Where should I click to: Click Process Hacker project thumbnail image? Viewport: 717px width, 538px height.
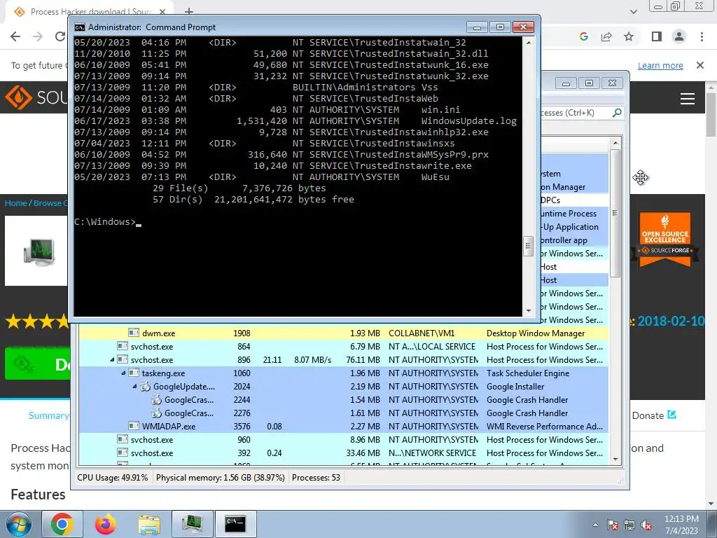(38, 251)
